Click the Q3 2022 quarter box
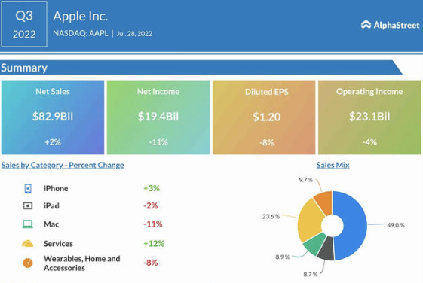 24,24
